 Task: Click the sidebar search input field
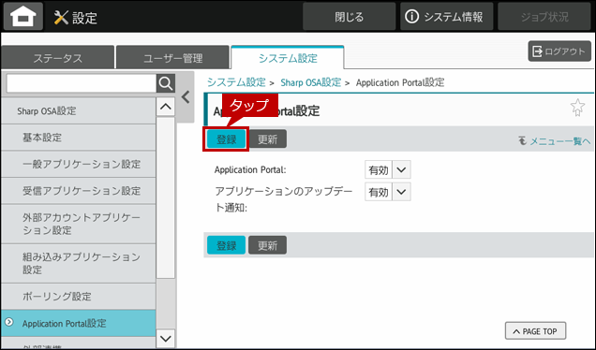pos(82,83)
